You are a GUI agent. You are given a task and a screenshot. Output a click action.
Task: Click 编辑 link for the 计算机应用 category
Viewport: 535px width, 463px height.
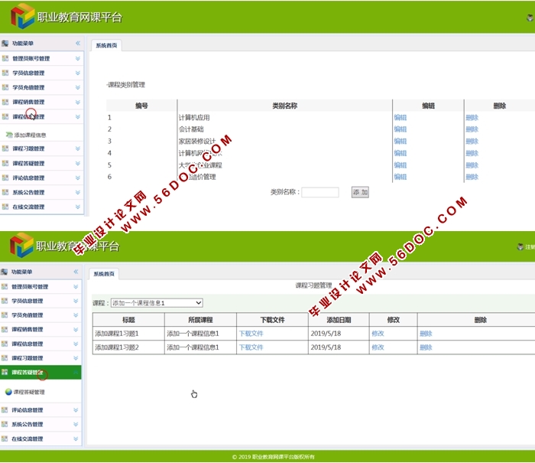click(400, 118)
